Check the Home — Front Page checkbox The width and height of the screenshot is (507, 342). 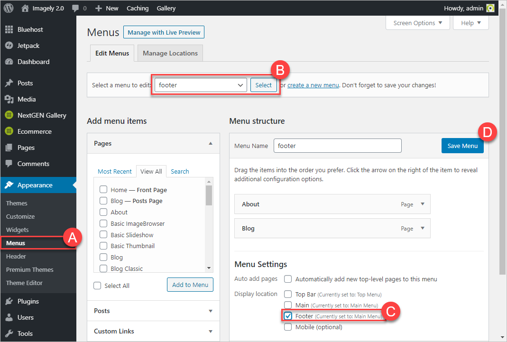coord(103,189)
